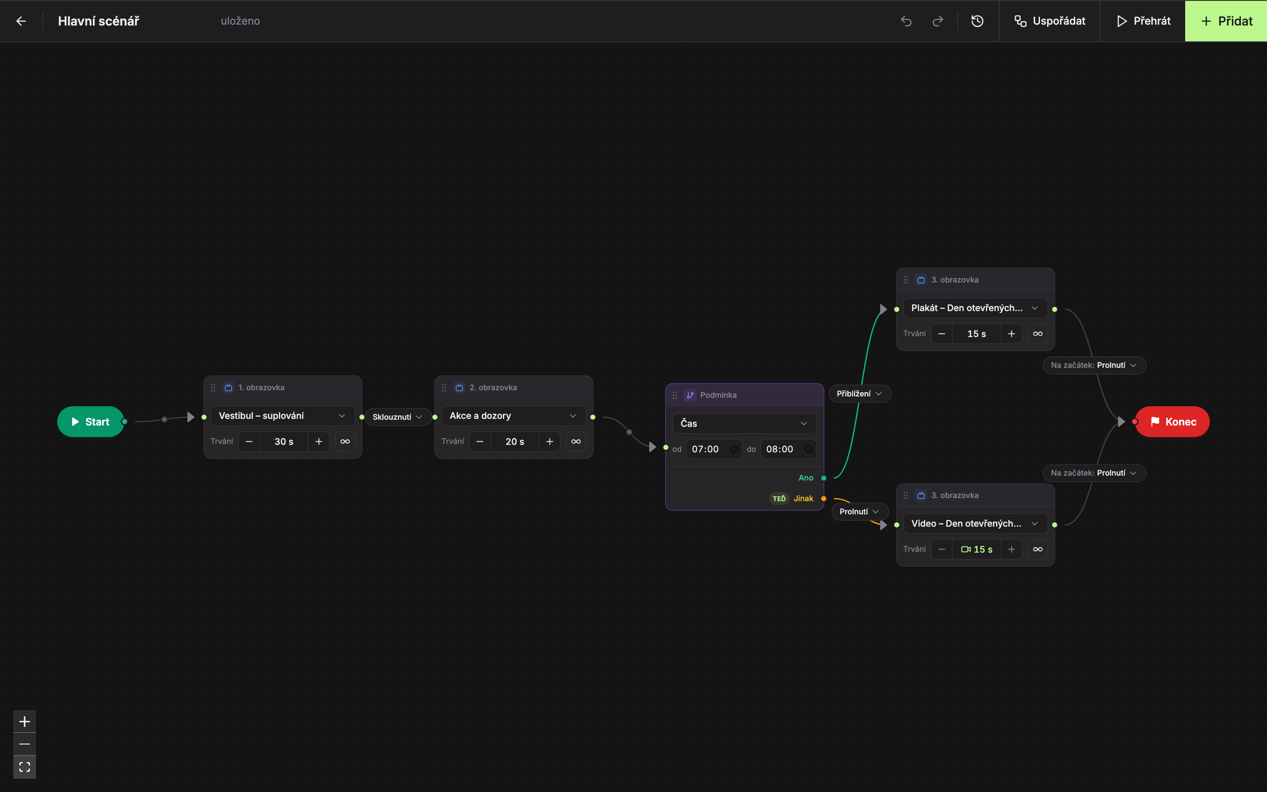The width and height of the screenshot is (1267, 792).
Task: Redo the last undone change
Action: pyautogui.click(x=937, y=21)
